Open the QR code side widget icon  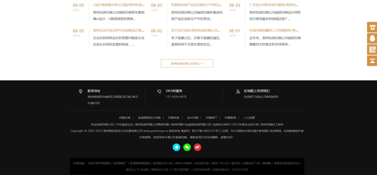[x=372, y=49]
